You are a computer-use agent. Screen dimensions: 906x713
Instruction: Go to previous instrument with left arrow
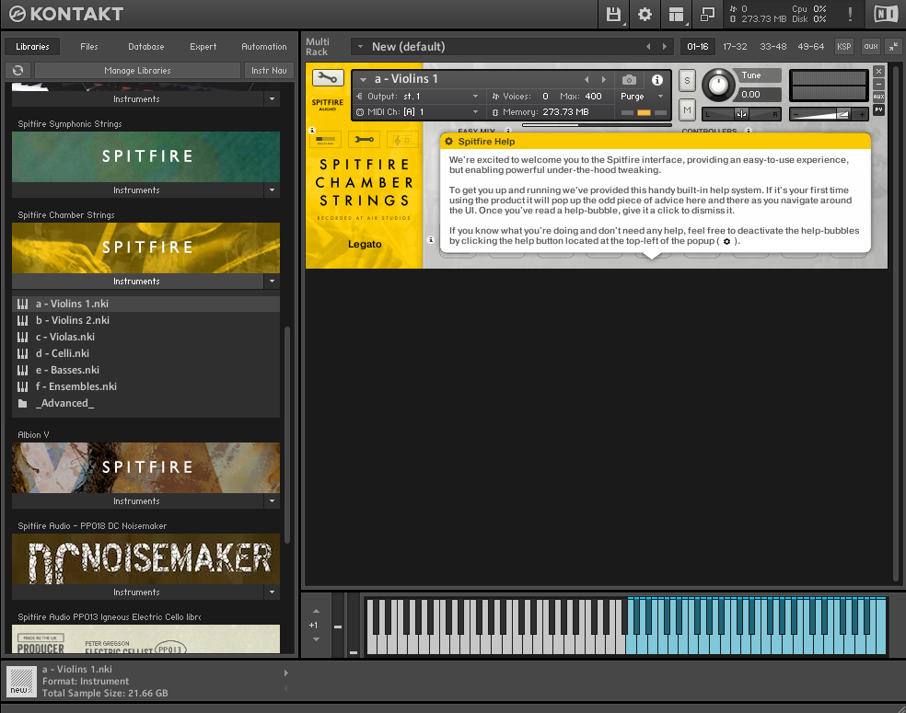coord(587,80)
